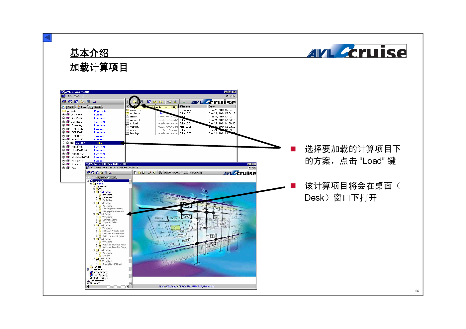Click the '15 projects' count text
Image resolution: width=466 pixels, height=329 pixels.
[100, 111]
